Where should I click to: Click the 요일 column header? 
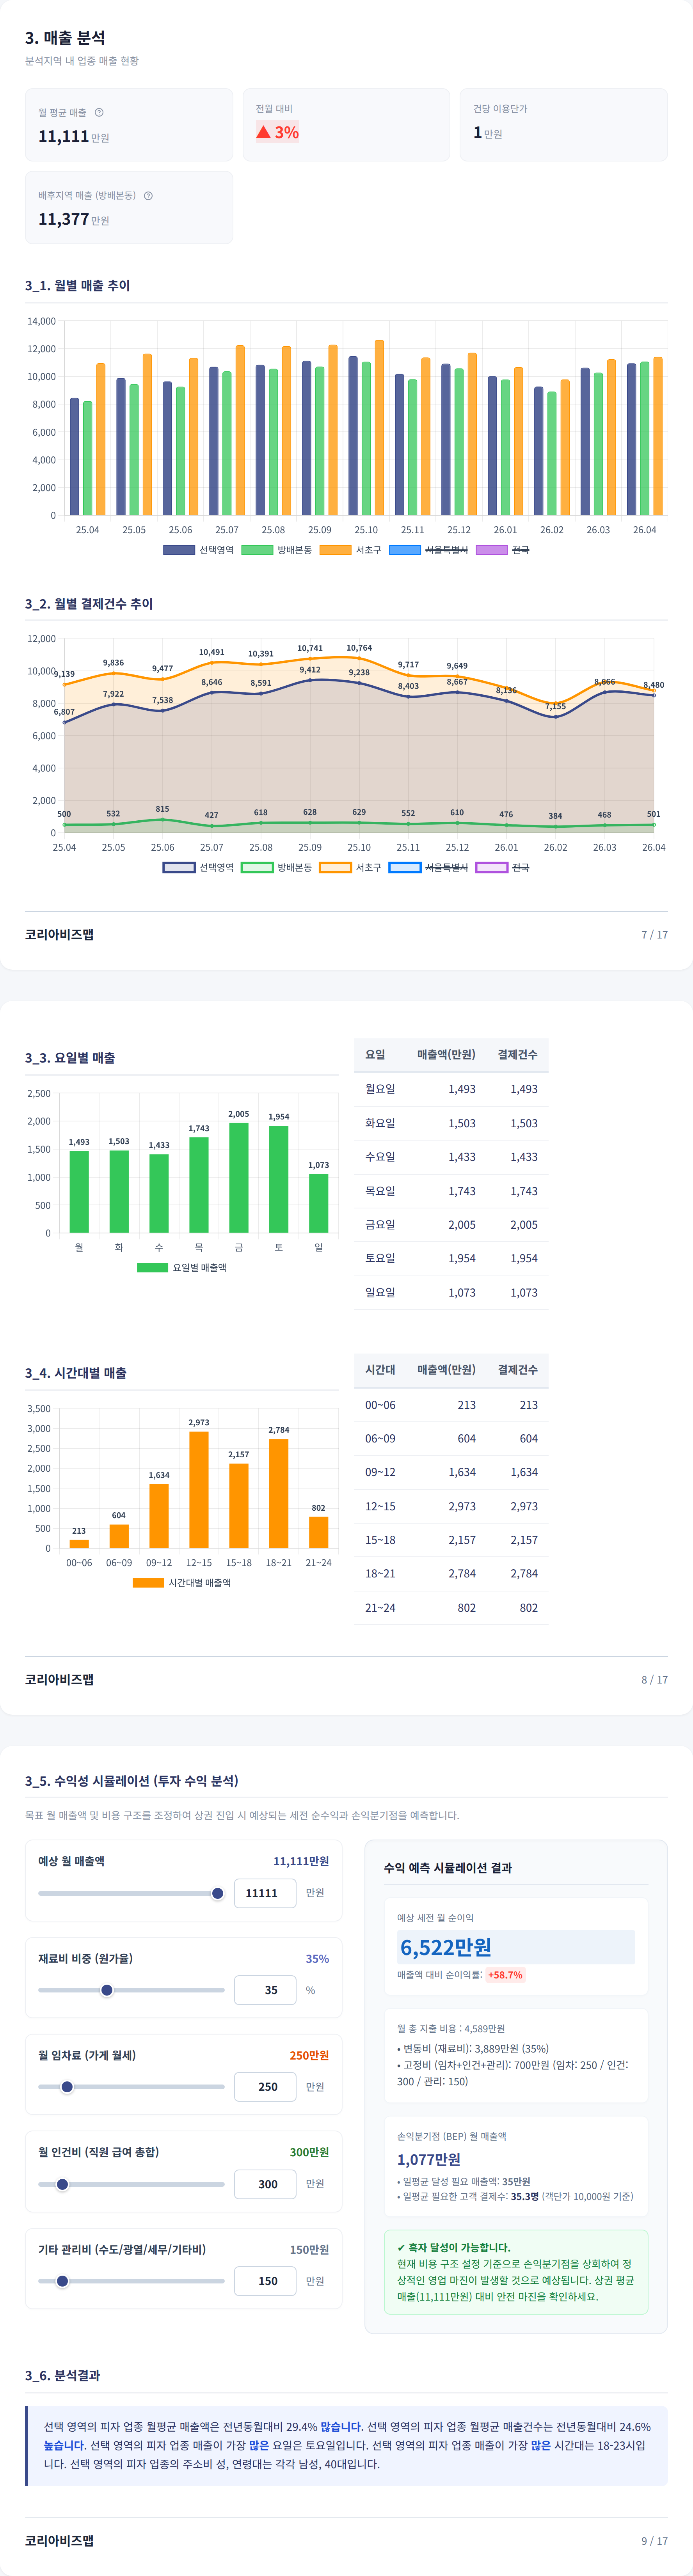click(x=375, y=1055)
